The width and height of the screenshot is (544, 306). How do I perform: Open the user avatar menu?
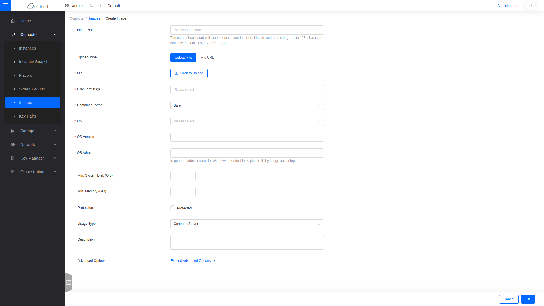[x=530, y=6]
